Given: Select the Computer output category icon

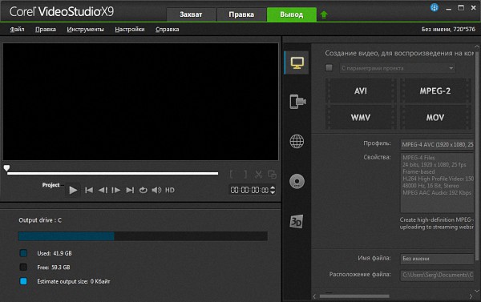Looking at the screenshot, I should [297, 62].
